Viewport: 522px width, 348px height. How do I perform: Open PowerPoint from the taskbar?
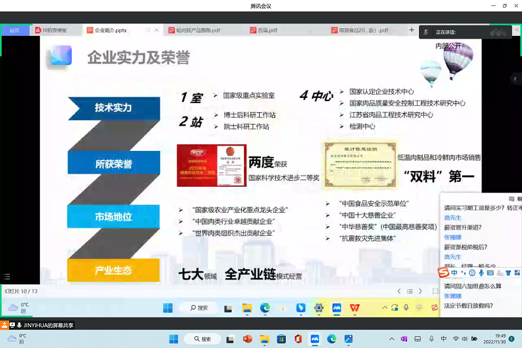point(247,339)
